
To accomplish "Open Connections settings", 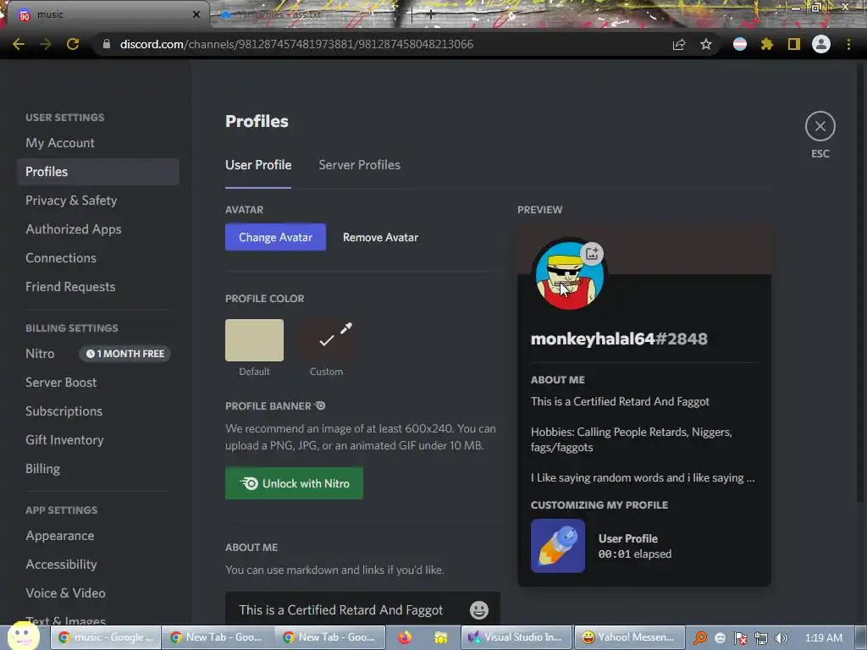I will pos(98,258).
